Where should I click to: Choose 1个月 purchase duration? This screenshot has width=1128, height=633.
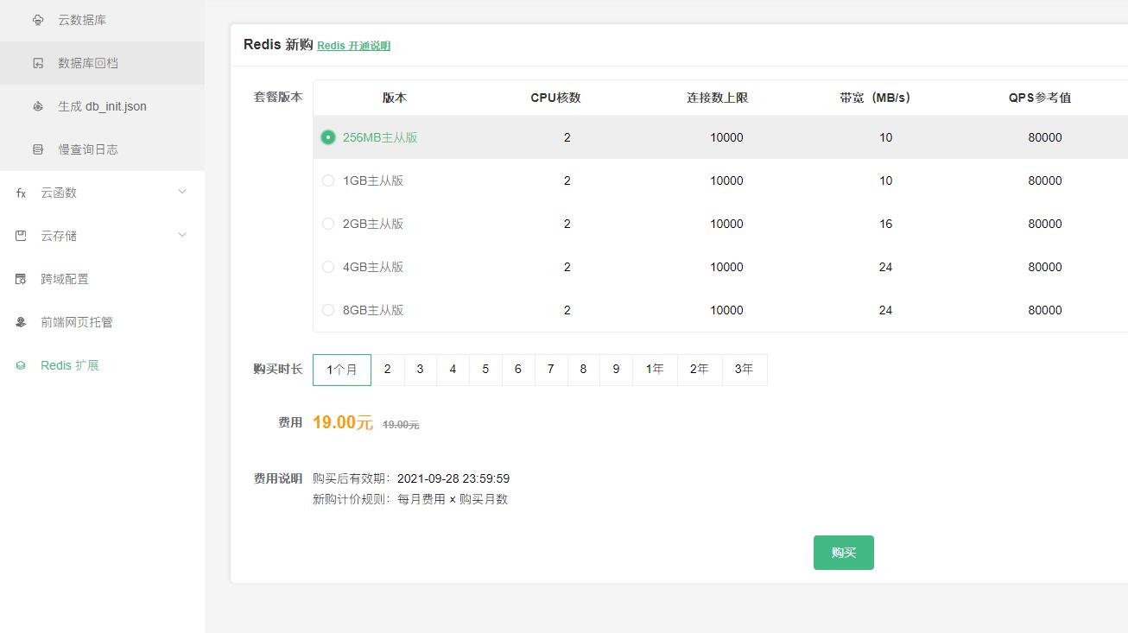click(342, 370)
